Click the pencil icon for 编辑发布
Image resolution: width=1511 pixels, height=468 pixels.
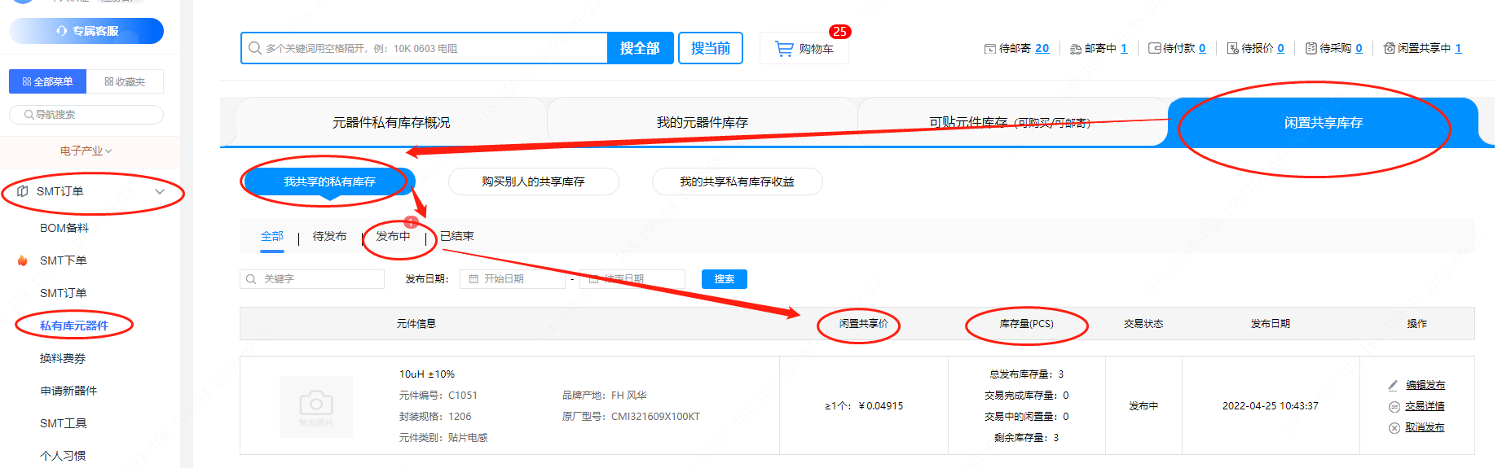point(1393,385)
